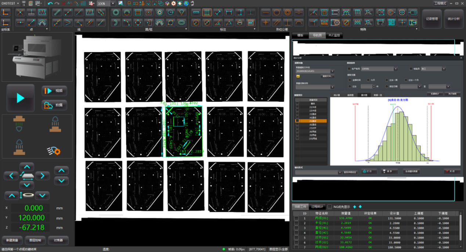Expand the 特殊 tool group arrow

pos(416,29)
